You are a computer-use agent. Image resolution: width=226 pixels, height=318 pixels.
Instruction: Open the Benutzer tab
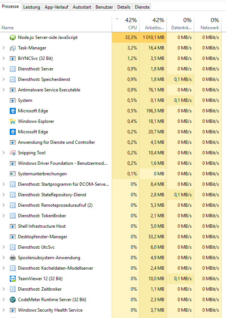(104, 7)
